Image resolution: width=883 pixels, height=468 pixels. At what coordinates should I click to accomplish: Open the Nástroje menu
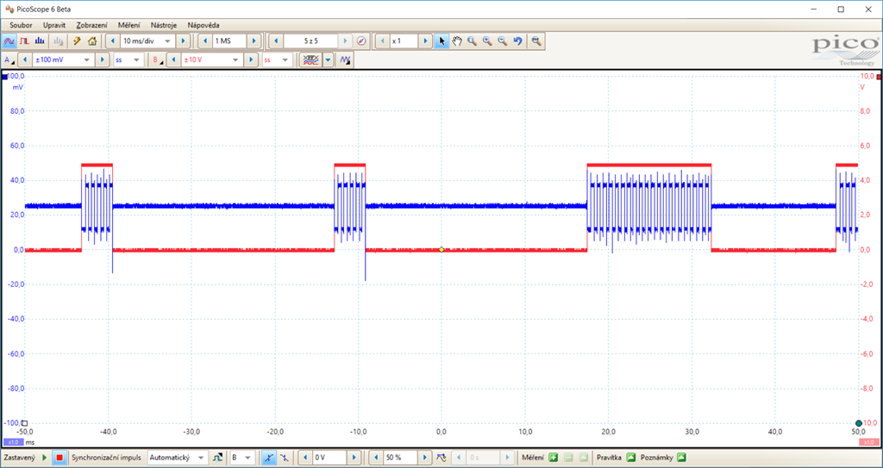(x=164, y=25)
